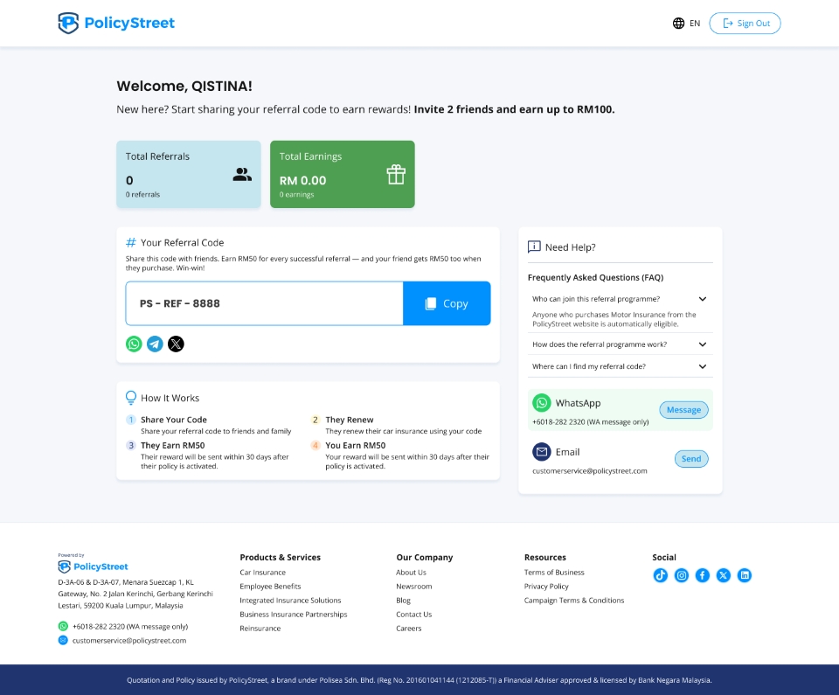Viewport: 839px width, 695px height.
Task: Click the 'Products & Services' footer heading
Action: (280, 558)
